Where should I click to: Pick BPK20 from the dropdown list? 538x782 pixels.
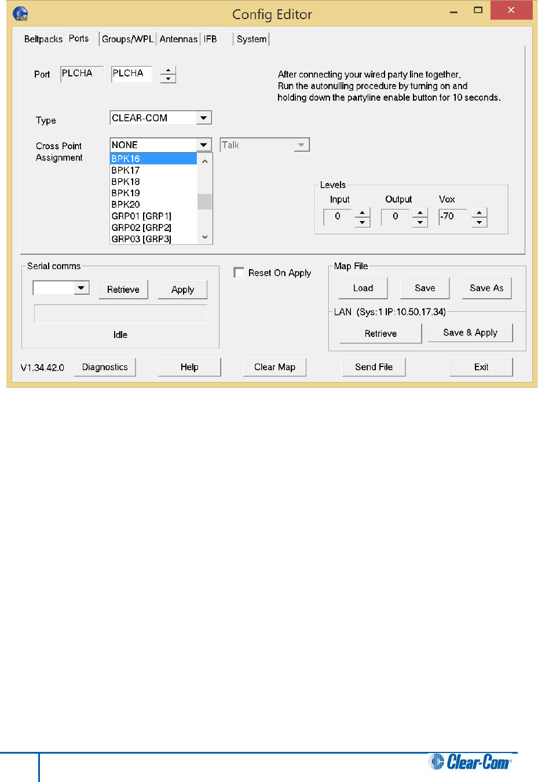[153, 204]
